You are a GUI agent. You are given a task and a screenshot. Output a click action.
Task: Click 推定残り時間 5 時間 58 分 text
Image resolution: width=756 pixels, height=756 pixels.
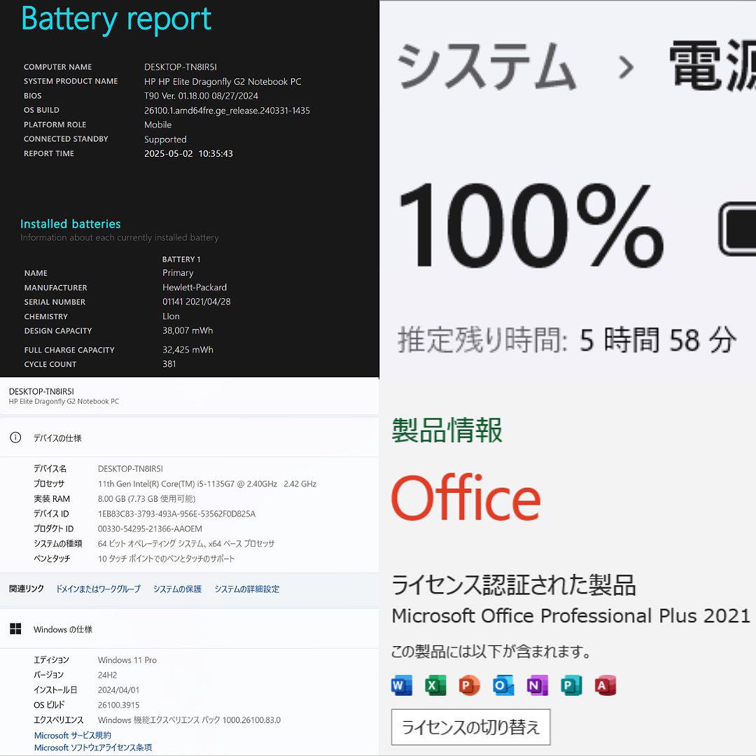tap(567, 340)
